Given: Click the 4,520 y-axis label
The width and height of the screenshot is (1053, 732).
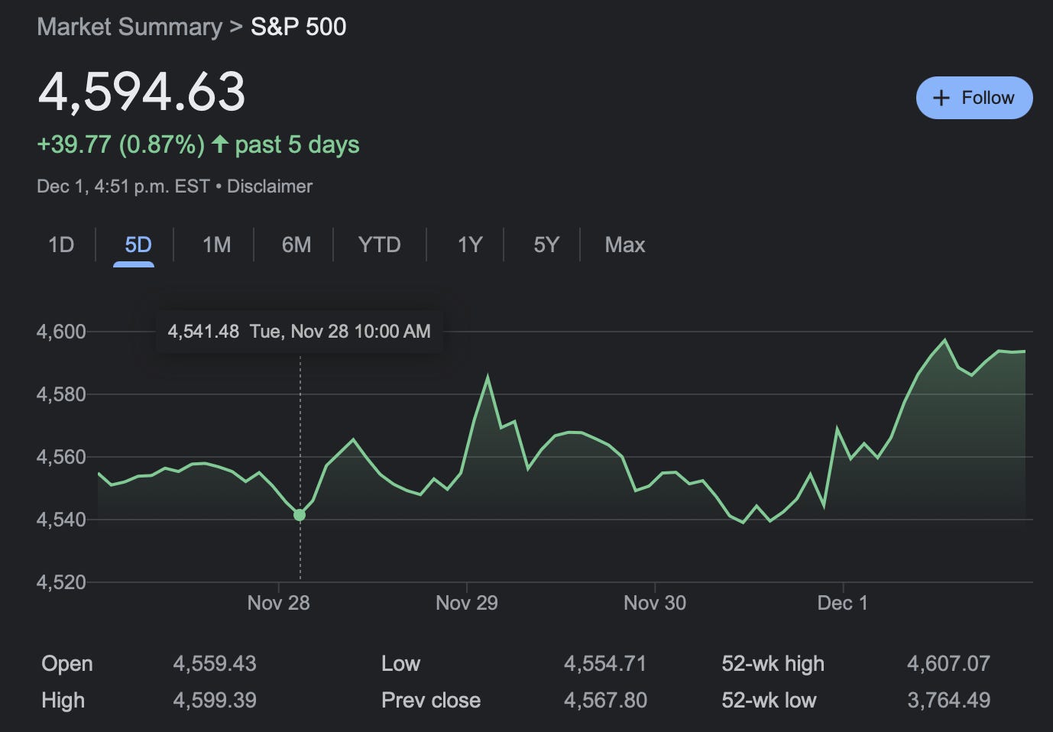Looking at the screenshot, I should pyautogui.click(x=61, y=582).
